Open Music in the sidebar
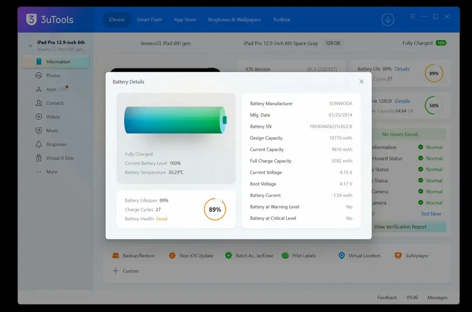Image resolution: width=472 pixels, height=312 pixels. 52,130
